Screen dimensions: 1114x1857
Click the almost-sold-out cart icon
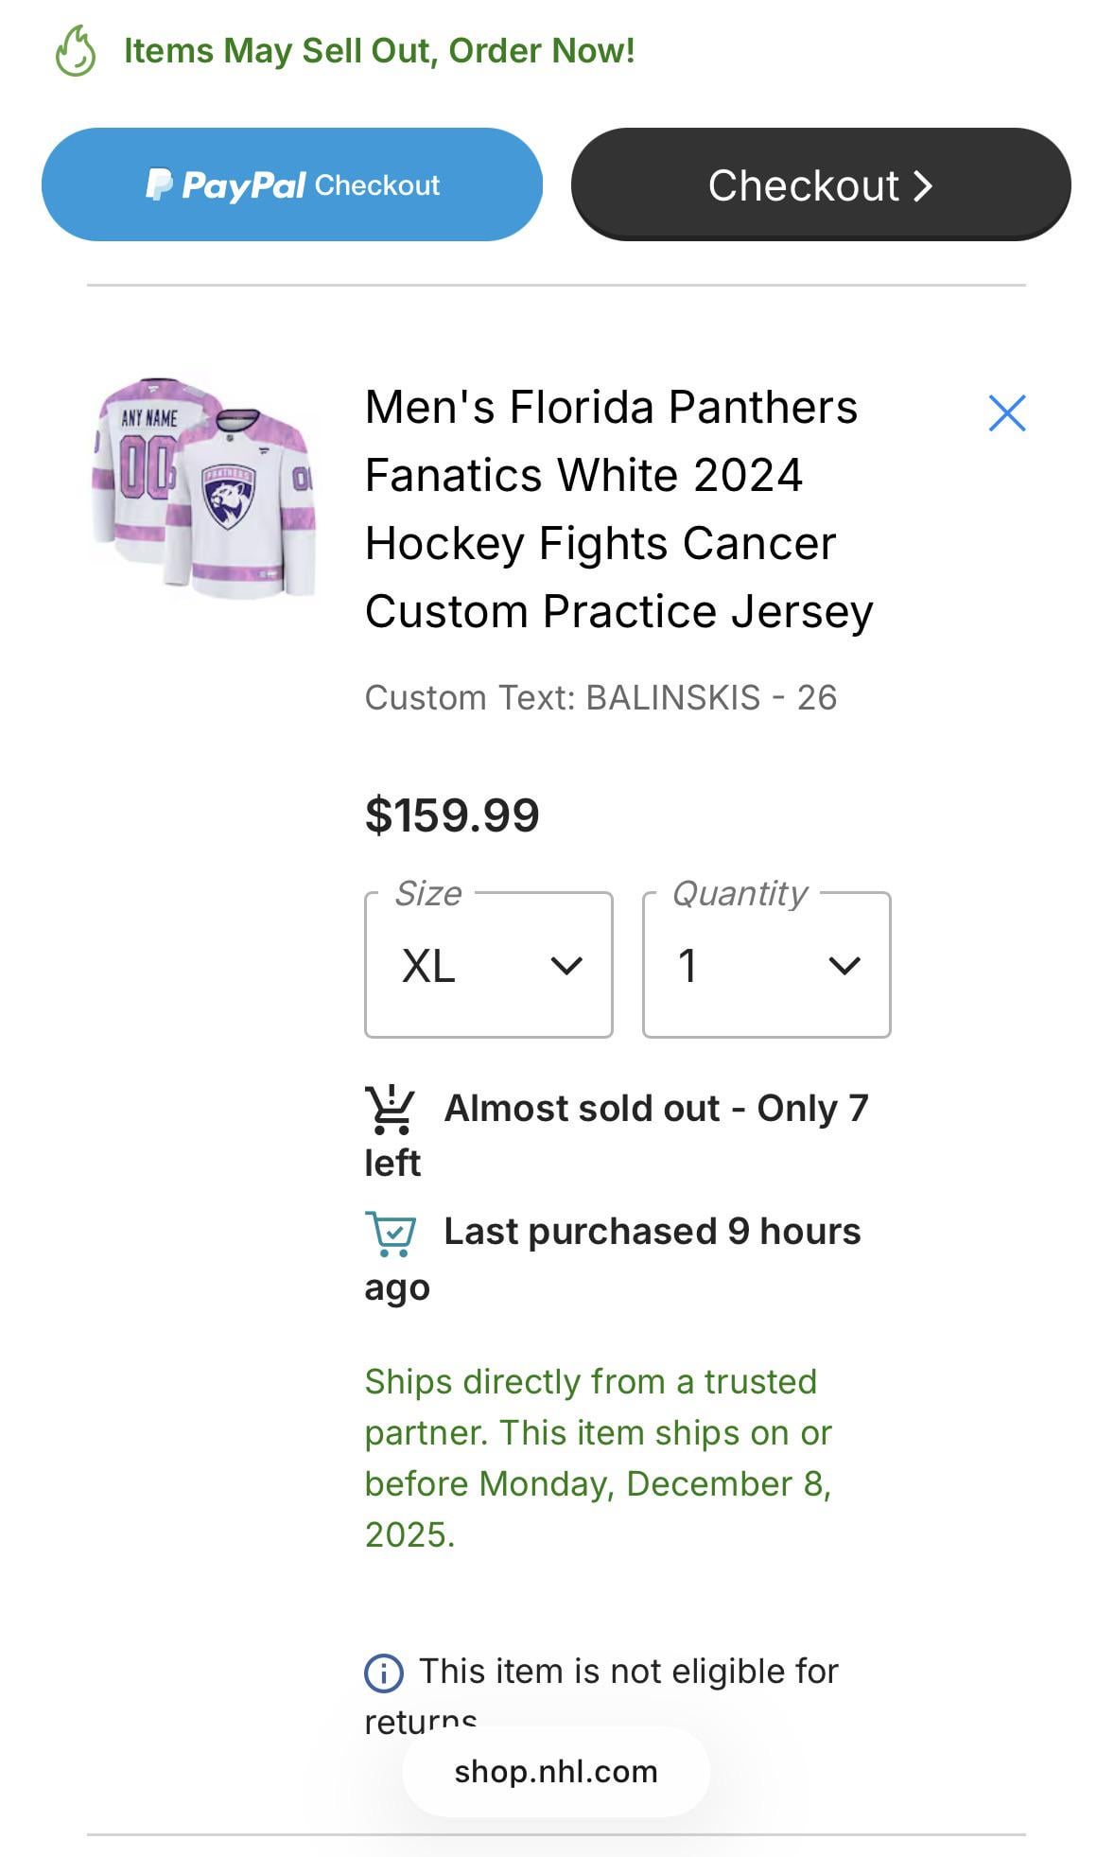(389, 1110)
